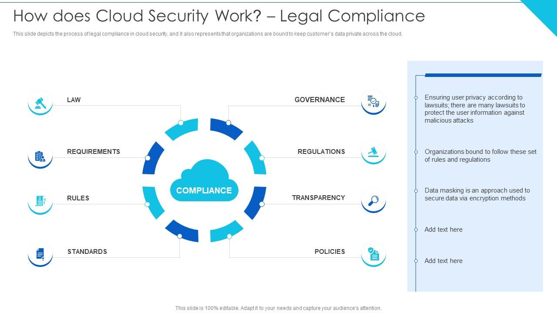The height and width of the screenshot is (313, 557).
Task: Open the document icon beside RULES
Action: (40, 201)
